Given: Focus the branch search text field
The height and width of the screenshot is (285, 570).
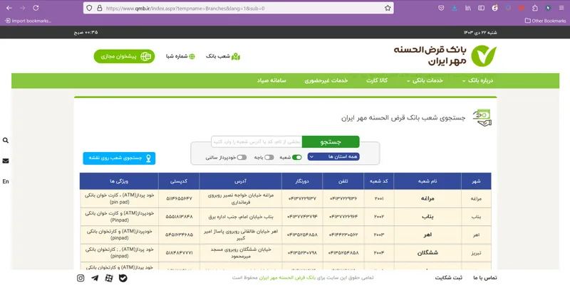Looking at the screenshot, I should 256,141.
